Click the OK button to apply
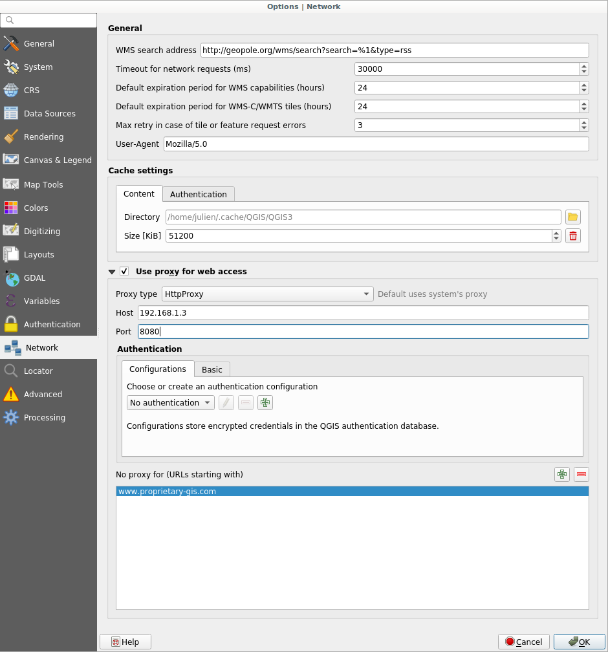608x652 pixels. [579, 642]
